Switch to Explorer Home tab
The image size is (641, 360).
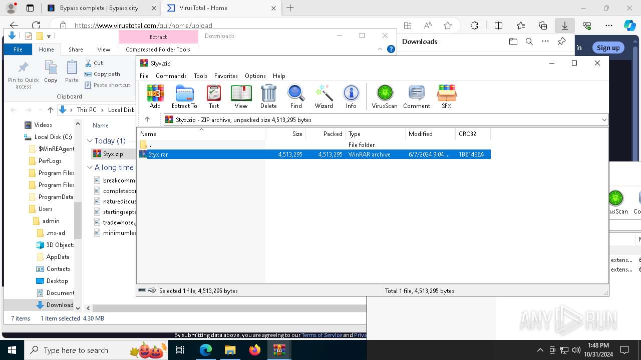click(47, 49)
